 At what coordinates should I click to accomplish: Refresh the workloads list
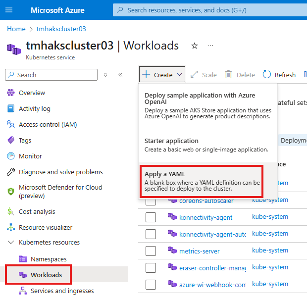click(x=279, y=75)
